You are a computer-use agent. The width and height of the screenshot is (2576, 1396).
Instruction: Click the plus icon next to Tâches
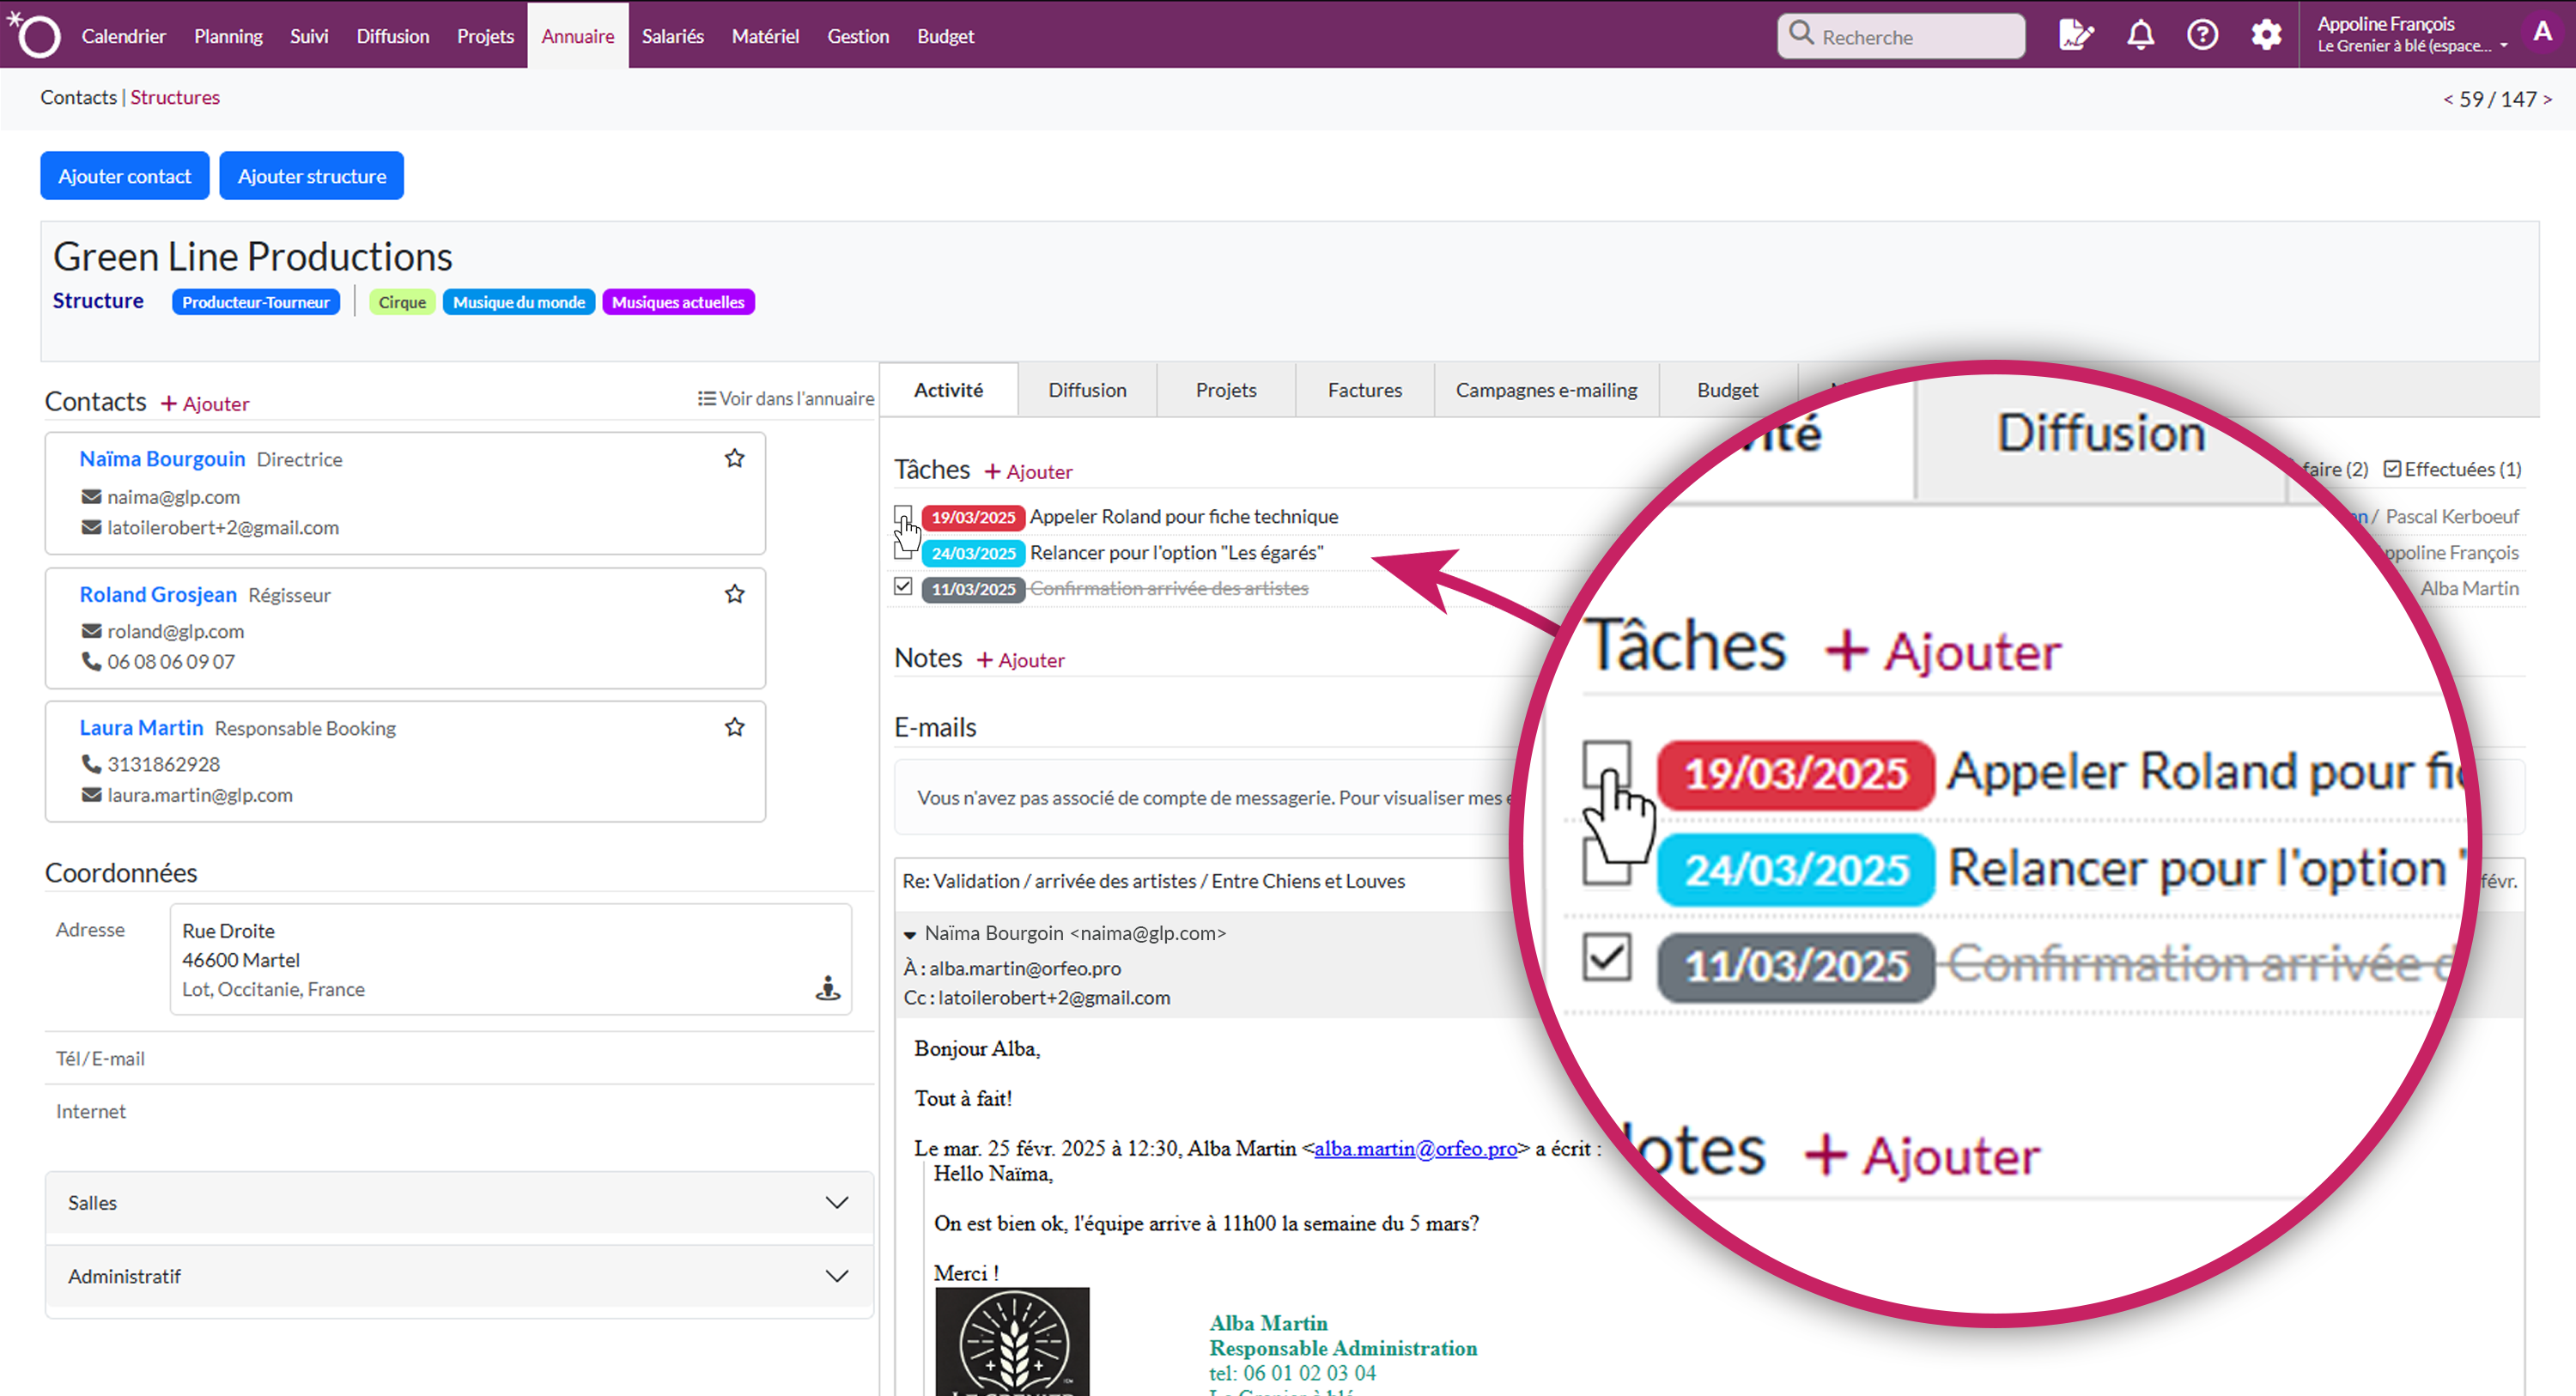(x=992, y=471)
